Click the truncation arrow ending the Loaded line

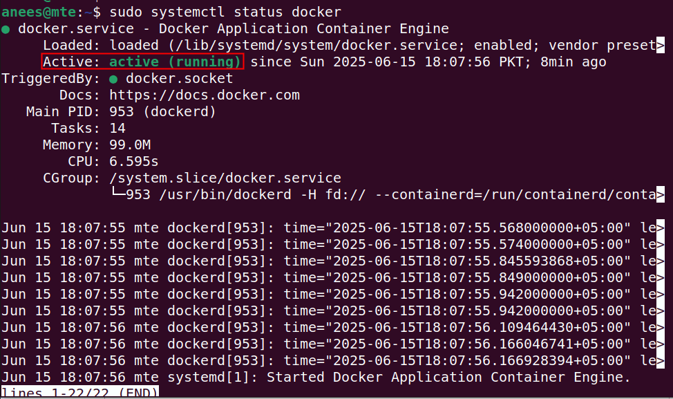coord(660,46)
